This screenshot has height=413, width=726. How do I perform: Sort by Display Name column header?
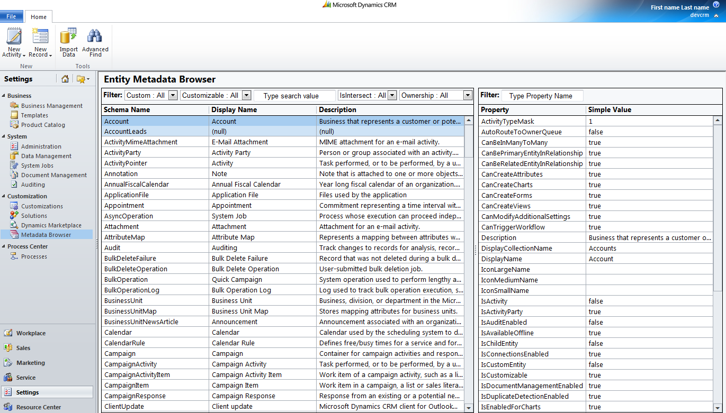263,109
